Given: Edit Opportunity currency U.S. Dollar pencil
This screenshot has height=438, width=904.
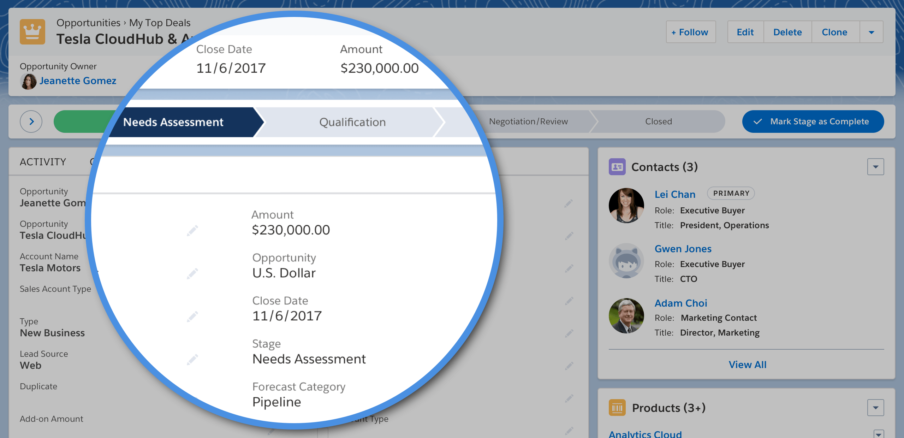Looking at the screenshot, I should click(192, 274).
